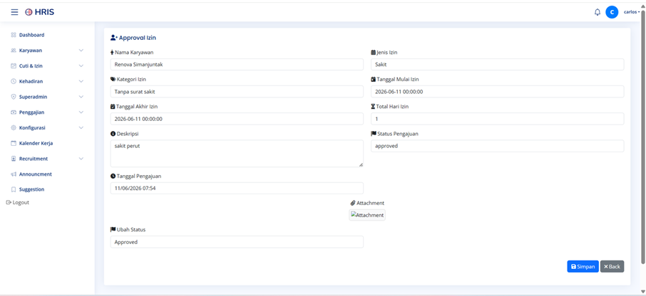This screenshot has width=646, height=296.
Task: Click the Karyawan people icon
Action: coord(13,51)
